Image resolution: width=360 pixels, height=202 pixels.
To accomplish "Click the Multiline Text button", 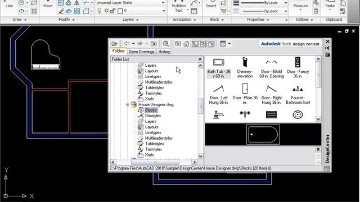I will coord(179,6).
